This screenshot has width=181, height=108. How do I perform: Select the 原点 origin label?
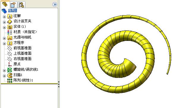click(17, 64)
